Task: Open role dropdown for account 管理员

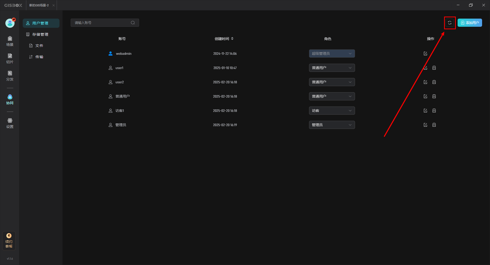Action: 332,125
